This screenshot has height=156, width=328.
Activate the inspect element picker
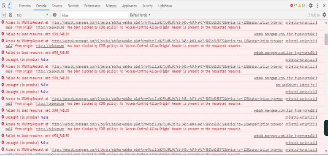pos(4,6)
